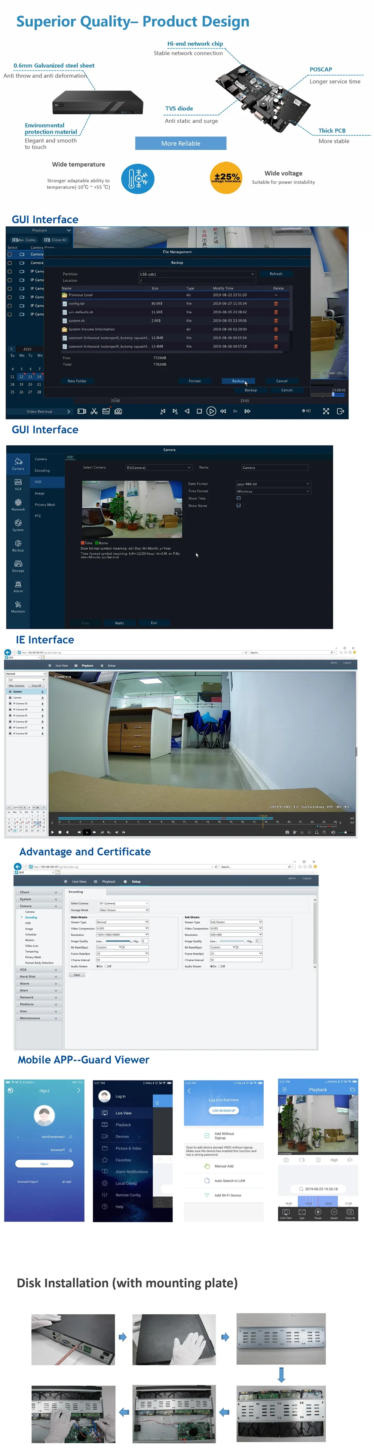374x1455 pixels.
Task: Delete config.tar using its trash icon
Action: (x=276, y=303)
